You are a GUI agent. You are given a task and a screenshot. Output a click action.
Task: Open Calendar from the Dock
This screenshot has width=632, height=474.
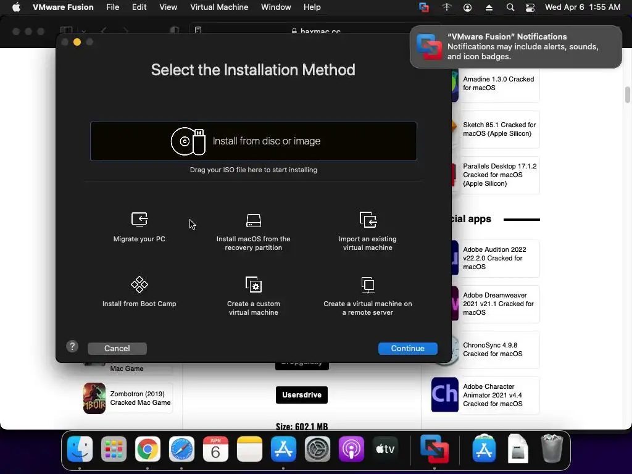[x=215, y=449]
